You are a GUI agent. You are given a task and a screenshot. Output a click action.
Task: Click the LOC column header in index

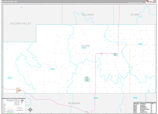click(152, 104)
